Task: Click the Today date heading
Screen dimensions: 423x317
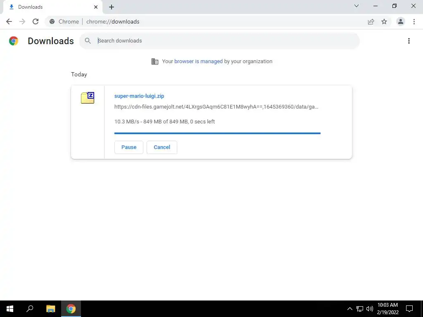Action: tap(79, 74)
